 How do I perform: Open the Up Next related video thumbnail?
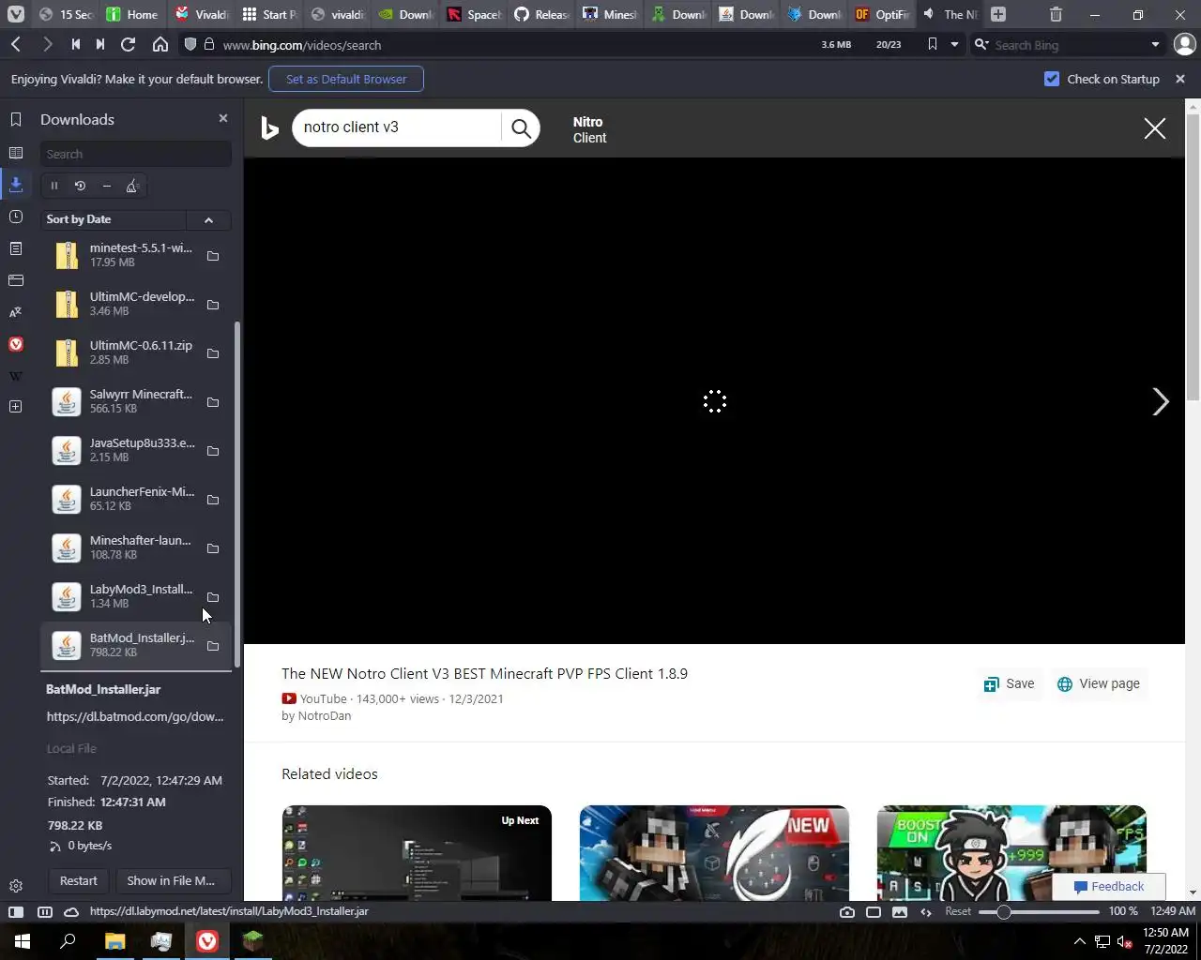[x=417, y=852]
